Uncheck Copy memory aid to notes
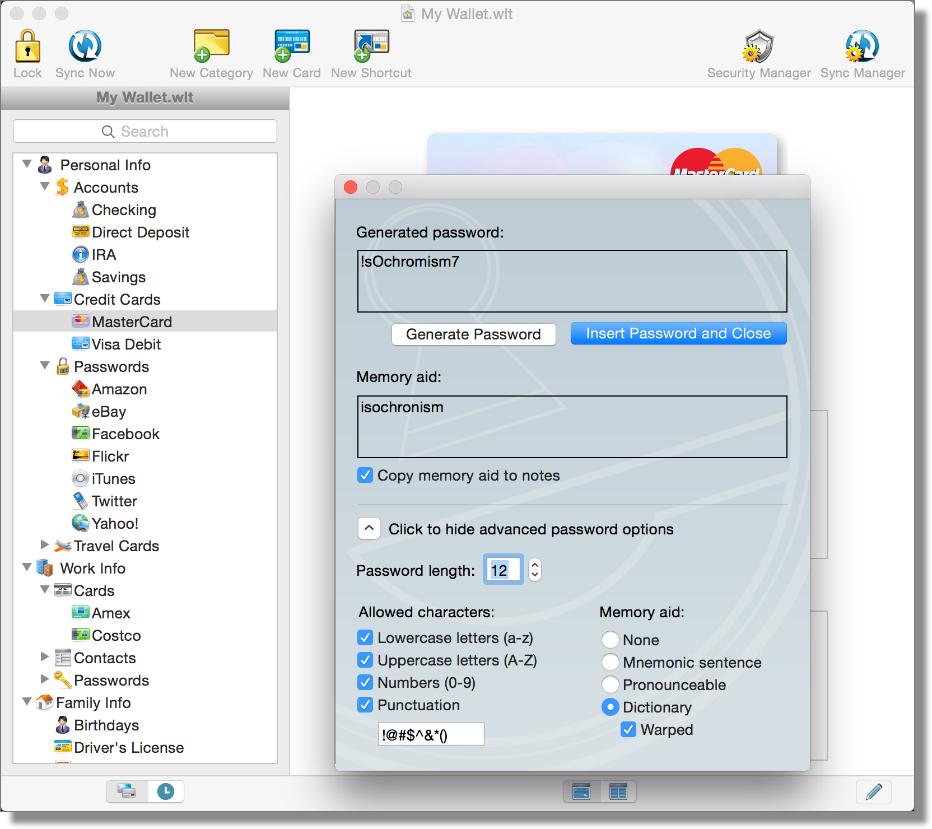The image size is (932, 829). point(365,475)
